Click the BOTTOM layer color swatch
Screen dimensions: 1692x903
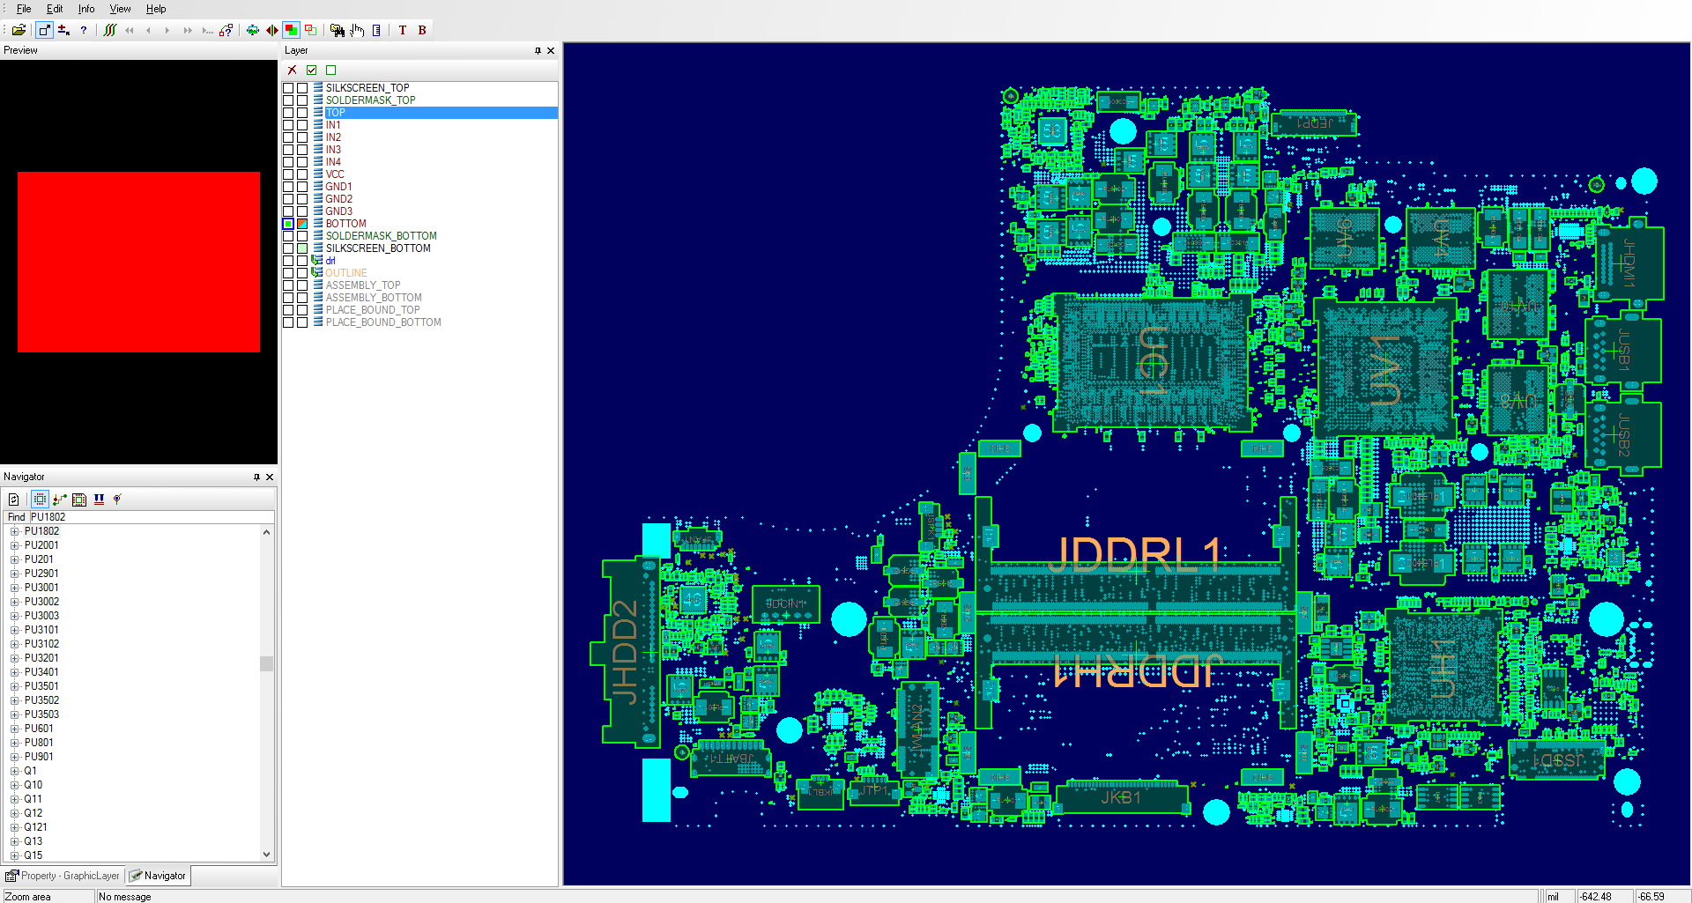[302, 224]
